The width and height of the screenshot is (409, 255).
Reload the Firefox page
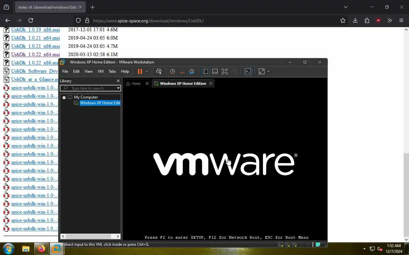click(x=31, y=20)
